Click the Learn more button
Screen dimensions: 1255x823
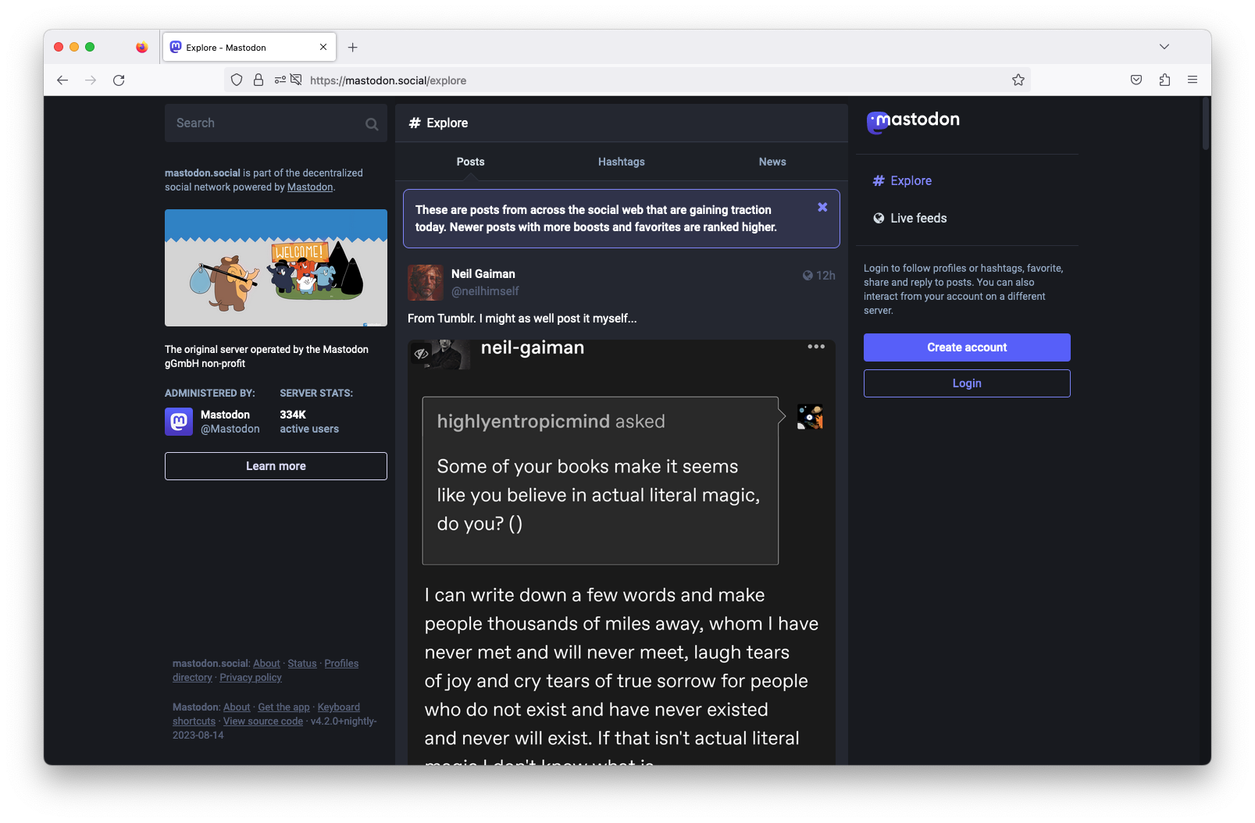click(276, 466)
